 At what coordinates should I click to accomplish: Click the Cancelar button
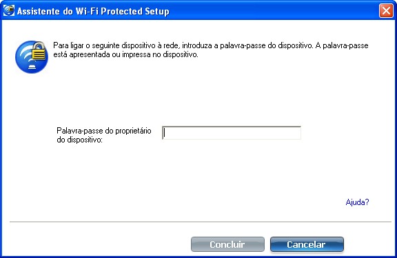point(307,244)
